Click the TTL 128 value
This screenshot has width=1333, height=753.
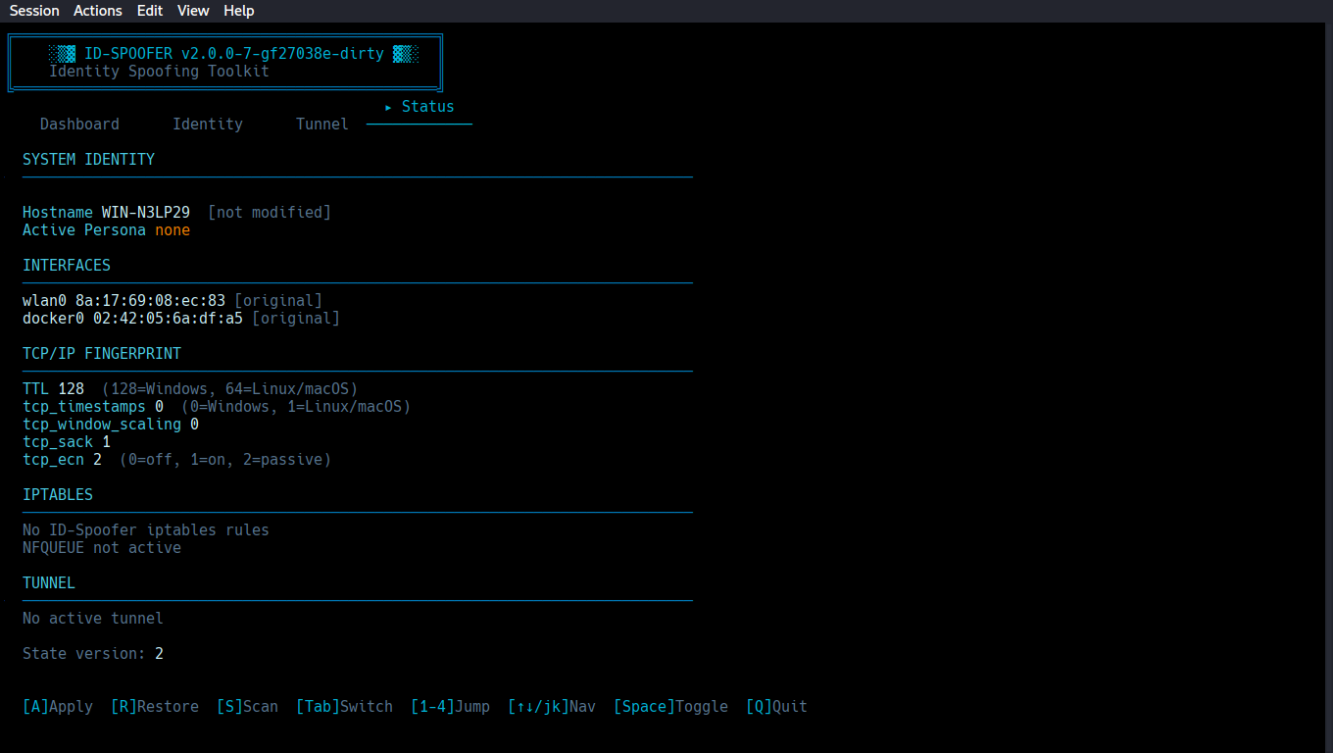coord(72,389)
